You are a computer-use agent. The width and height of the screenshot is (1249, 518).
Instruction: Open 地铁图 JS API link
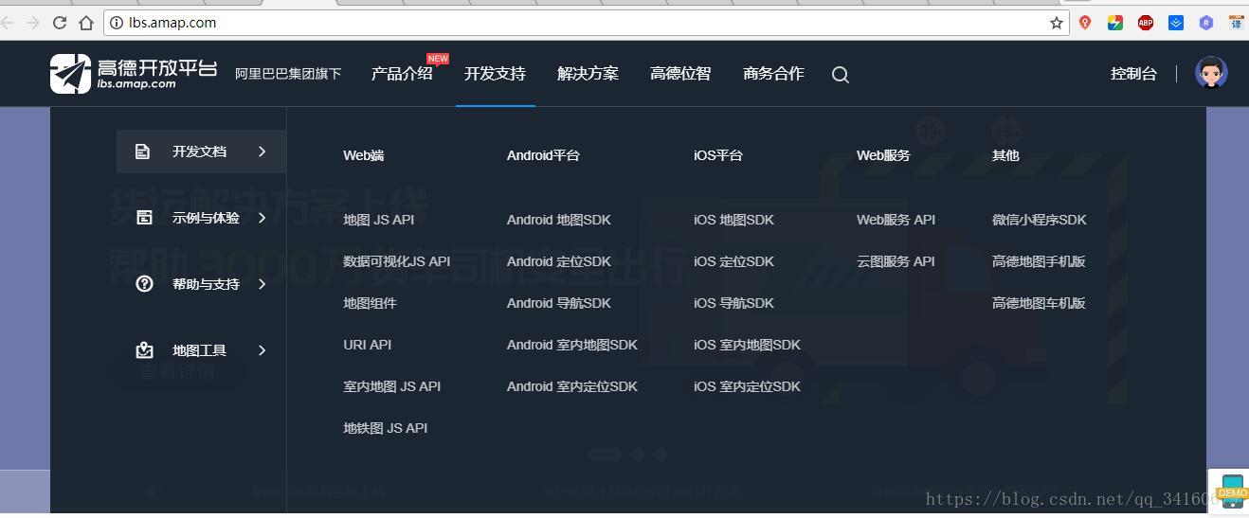point(385,428)
